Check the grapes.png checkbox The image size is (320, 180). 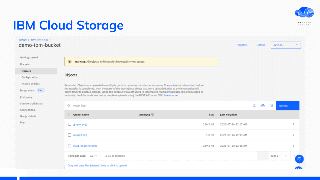coord(69,124)
